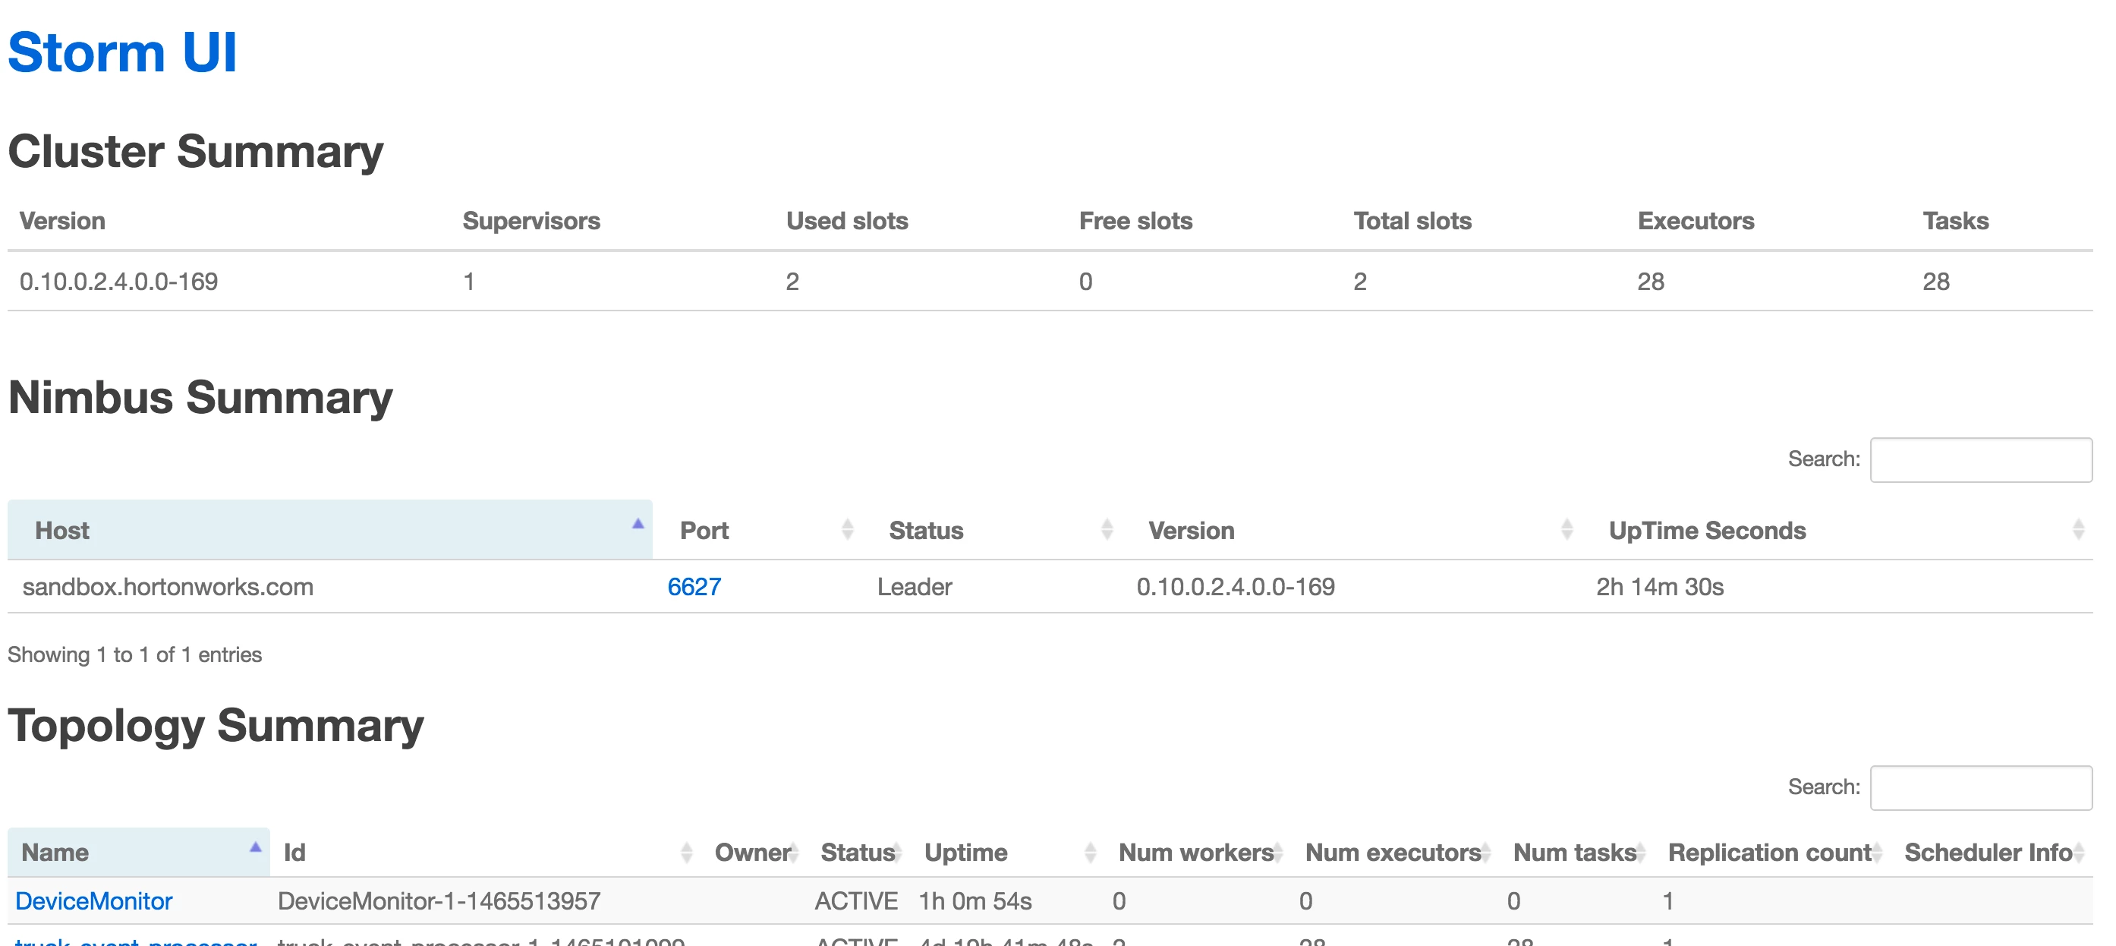Click the Scheduler Info column header
This screenshot has height=946, width=2116.
1988,853
